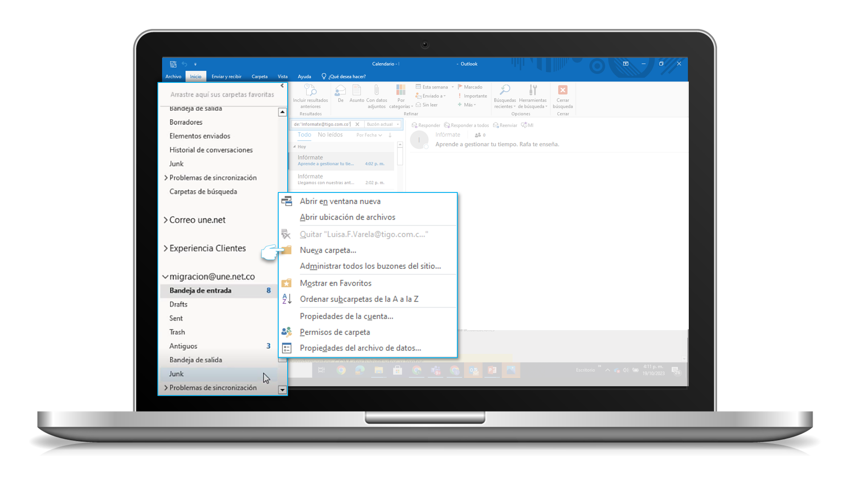Open Task View on the taskbar
This screenshot has height=478, width=850.
tap(321, 370)
